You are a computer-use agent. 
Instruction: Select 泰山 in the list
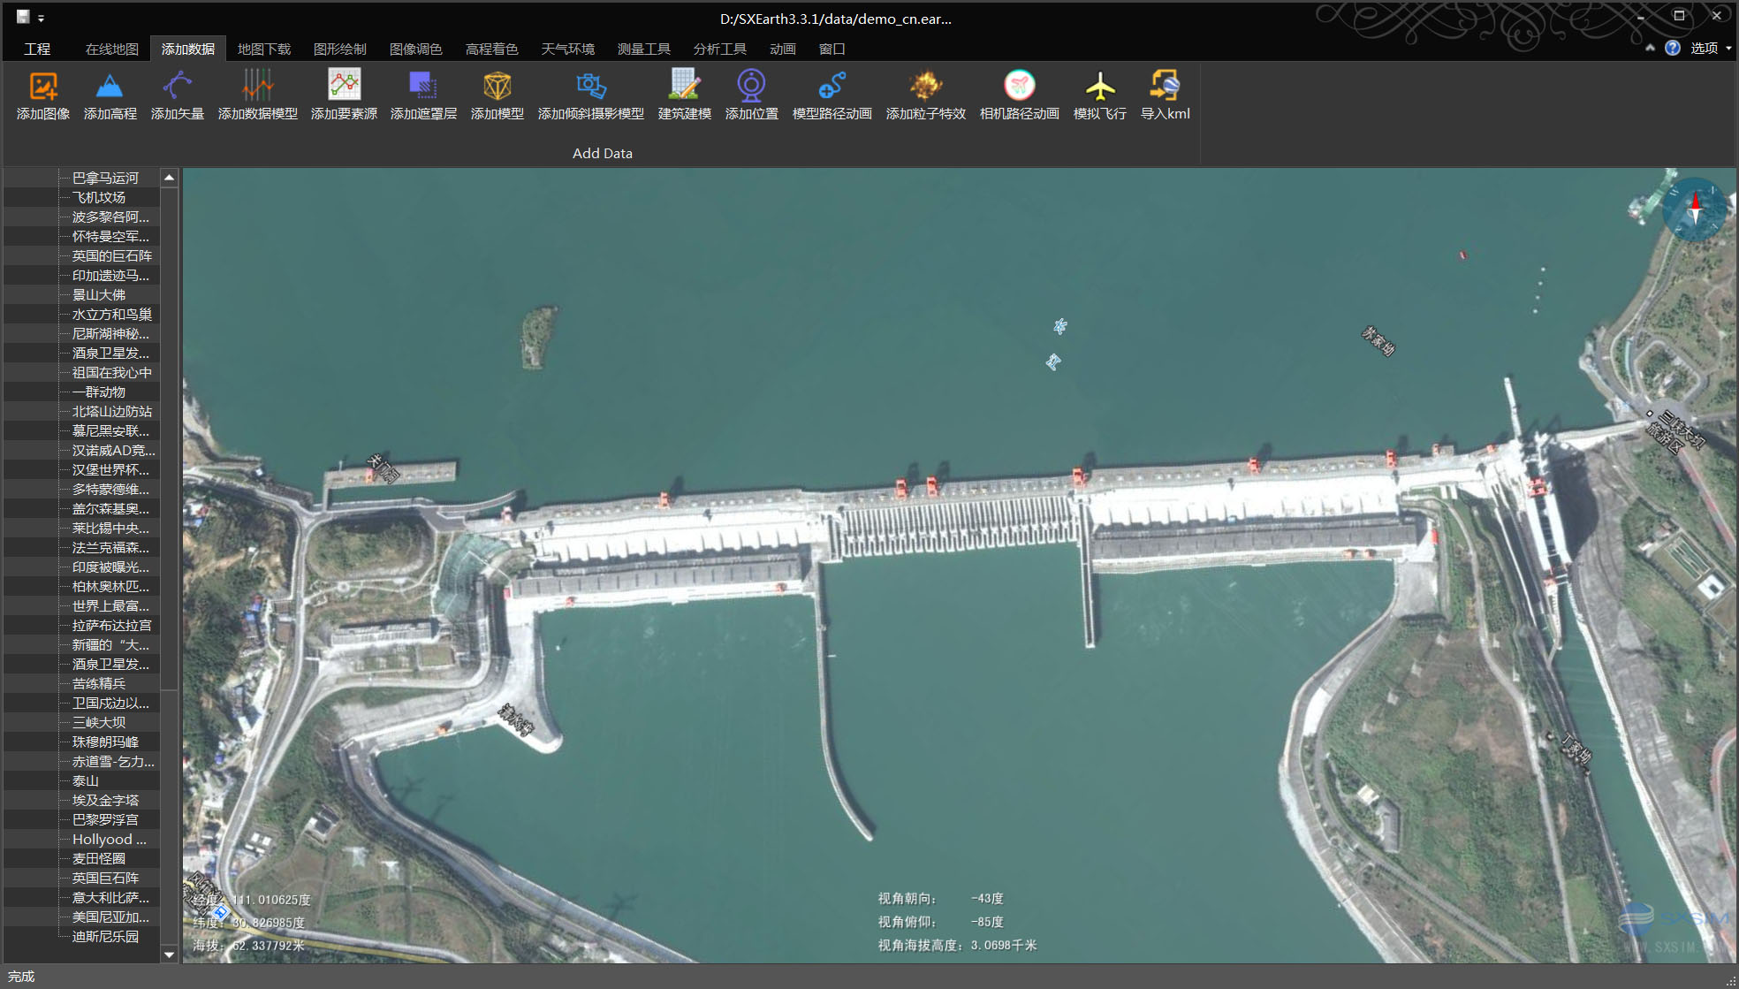(86, 780)
